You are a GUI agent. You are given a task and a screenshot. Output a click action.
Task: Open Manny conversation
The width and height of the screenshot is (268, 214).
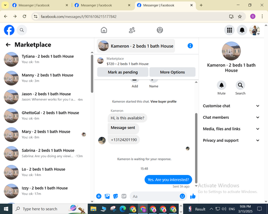[x=47, y=78]
